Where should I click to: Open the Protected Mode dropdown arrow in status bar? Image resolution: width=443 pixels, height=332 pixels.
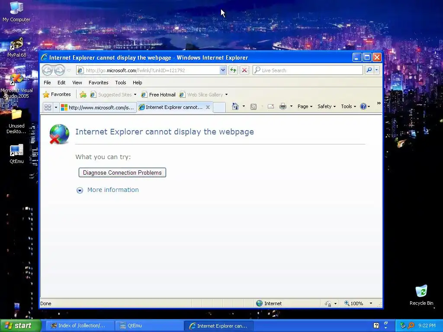pyautogui.click(x=335, y=303)
